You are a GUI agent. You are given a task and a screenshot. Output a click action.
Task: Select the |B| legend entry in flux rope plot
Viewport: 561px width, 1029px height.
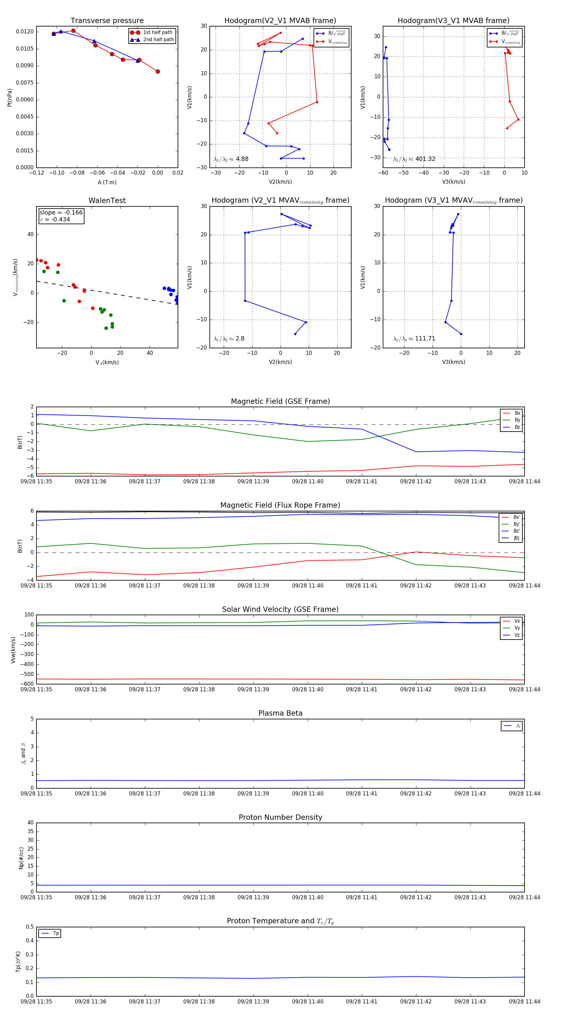coord(511,538)
